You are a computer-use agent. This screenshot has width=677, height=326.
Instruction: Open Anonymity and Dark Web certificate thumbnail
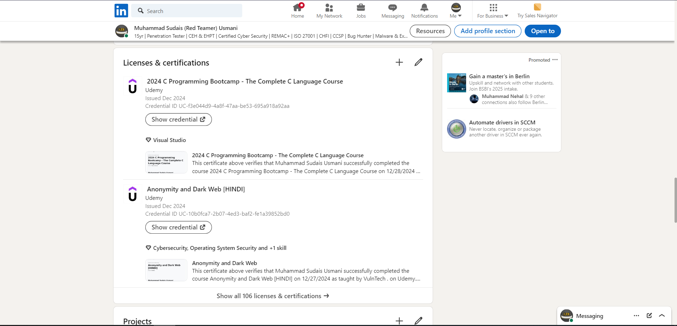[x=166, y=270]
